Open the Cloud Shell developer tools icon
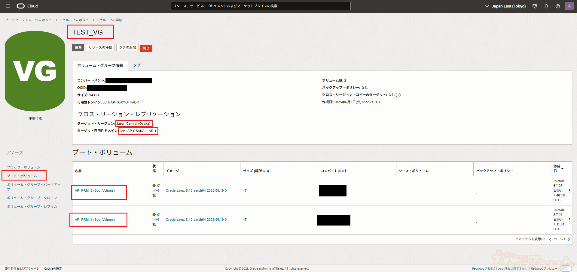577x272 pixels. [x=535, y=6]
